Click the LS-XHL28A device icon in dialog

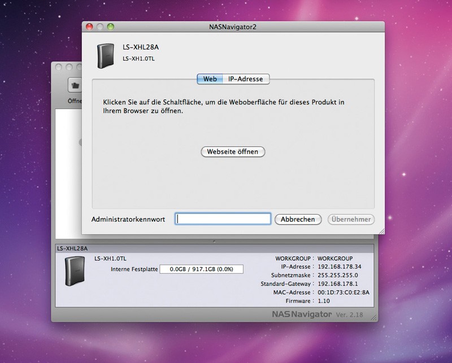coord(106,56)
